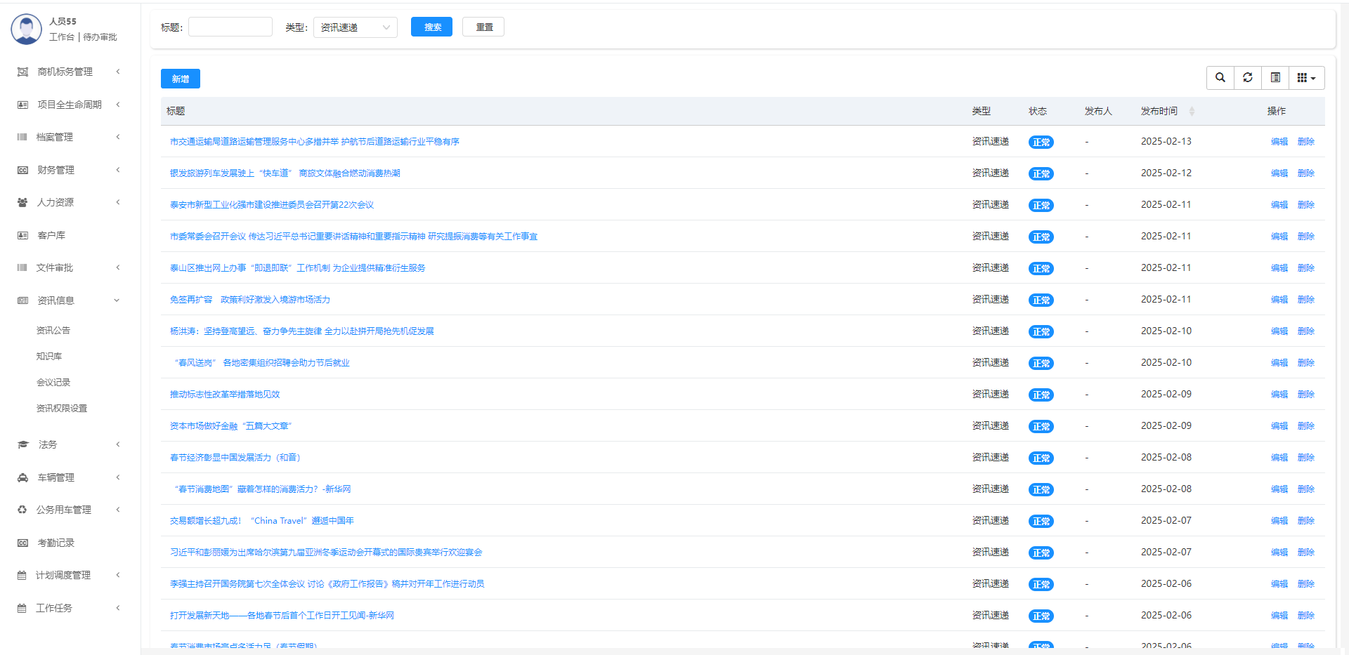Sort by 发布时间 column arrows
The width and height of the screenshot is (1349, 655).
pyautogui.click(x=1192, y=112)
